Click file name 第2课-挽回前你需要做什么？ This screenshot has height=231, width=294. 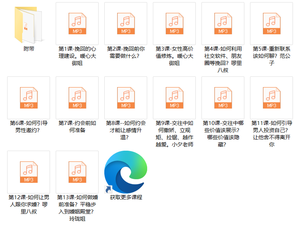[x=126, y=52]
